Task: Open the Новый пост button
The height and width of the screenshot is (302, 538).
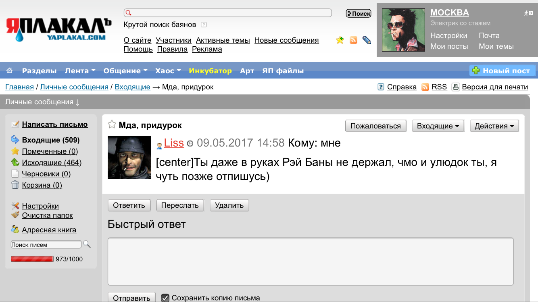Action: [x=503, y=70]
